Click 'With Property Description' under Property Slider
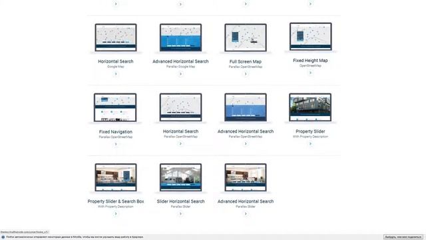This screenshot has width=426, height=240. point(310,137)
